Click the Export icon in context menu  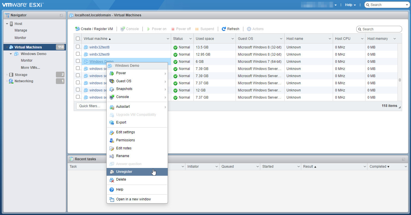[x=112, y=122]
